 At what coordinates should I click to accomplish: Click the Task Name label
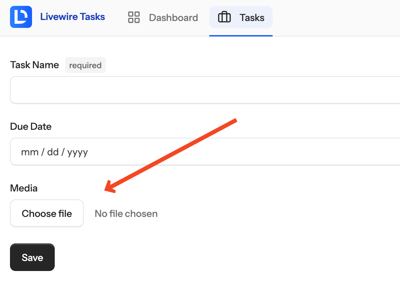pyautogui.click(x=34, y=65)
